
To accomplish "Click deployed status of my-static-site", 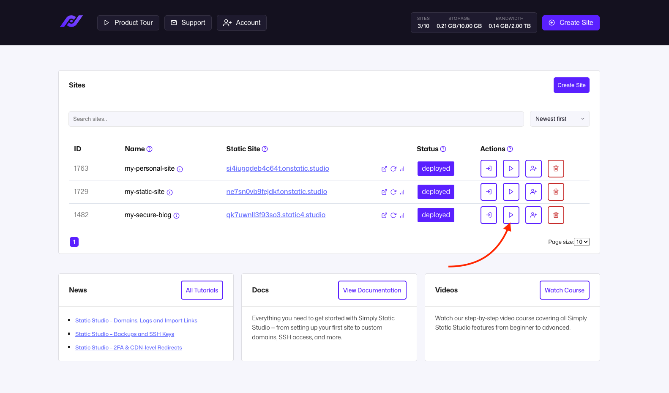I will 436,192.
